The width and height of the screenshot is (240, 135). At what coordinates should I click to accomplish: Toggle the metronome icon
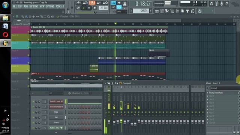point(79,3)
